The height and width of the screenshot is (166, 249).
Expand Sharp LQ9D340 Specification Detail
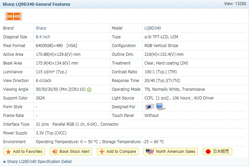click(39, 162)
